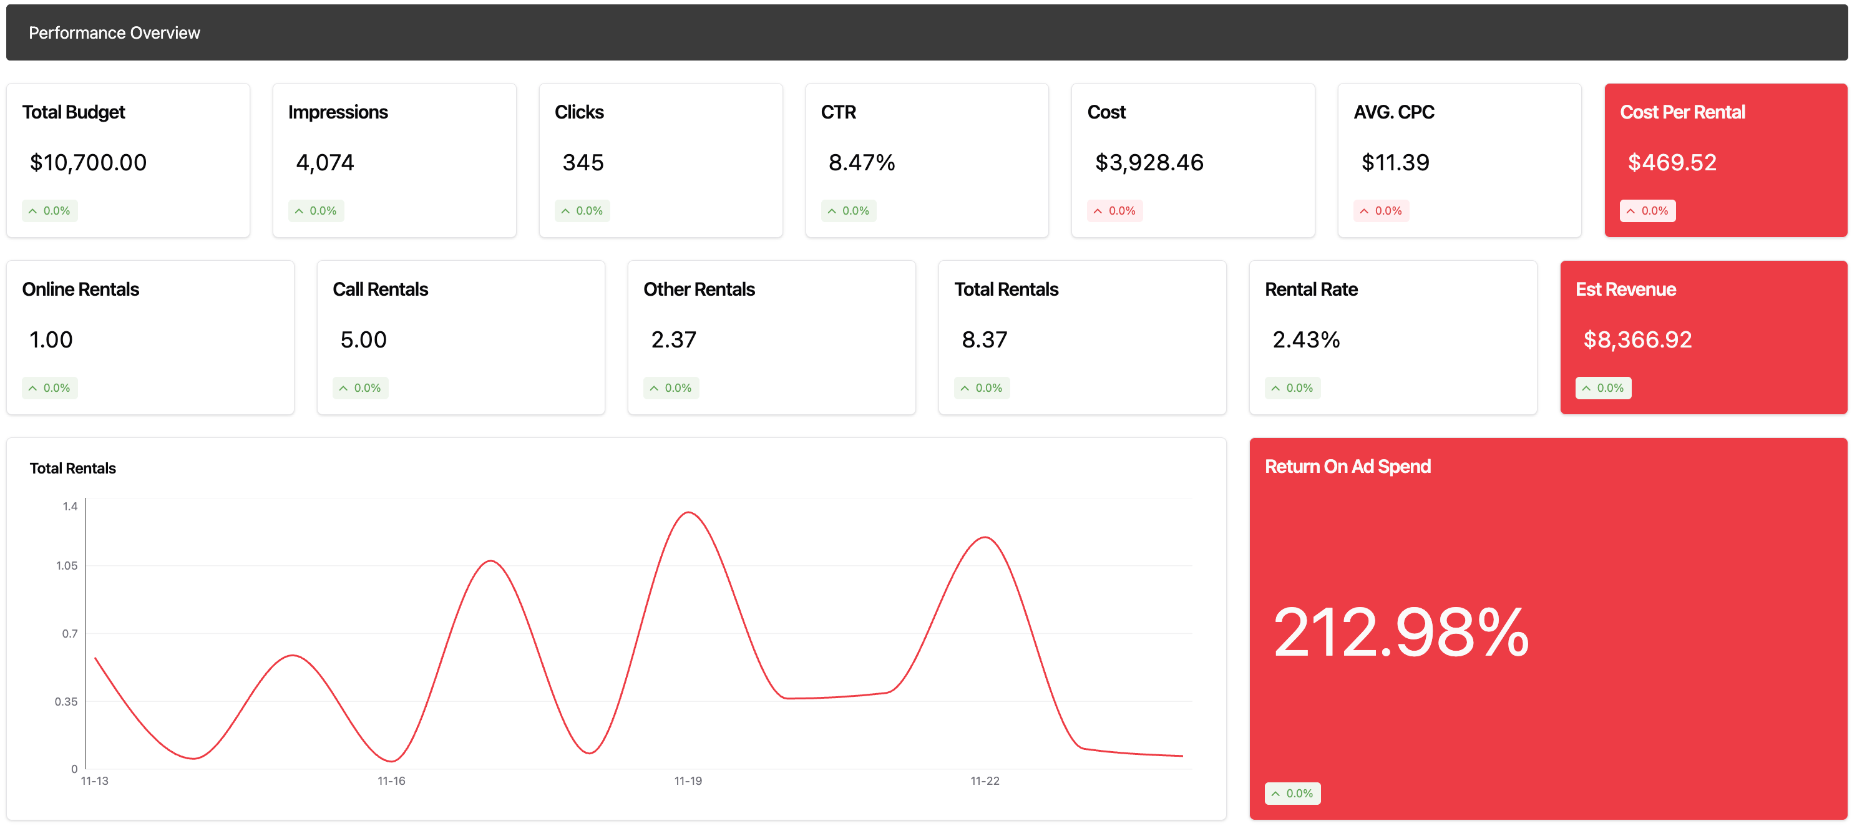This screenshot has height=831, width=1857.
Task: Select the Call Rentals value 5.00
Action: pos(363,339)
